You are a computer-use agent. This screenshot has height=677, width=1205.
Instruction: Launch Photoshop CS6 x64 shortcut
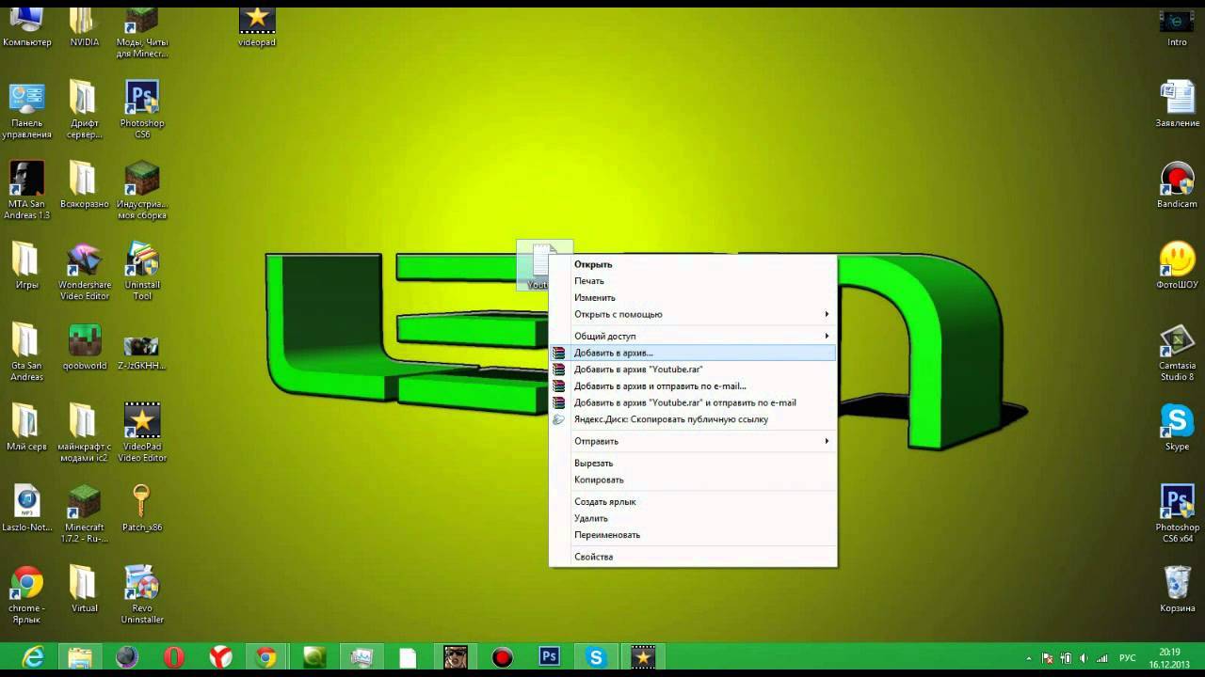coord(1177,515)
